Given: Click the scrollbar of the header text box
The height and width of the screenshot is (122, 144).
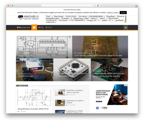Looking at the screenshot, I should point(126,19).
